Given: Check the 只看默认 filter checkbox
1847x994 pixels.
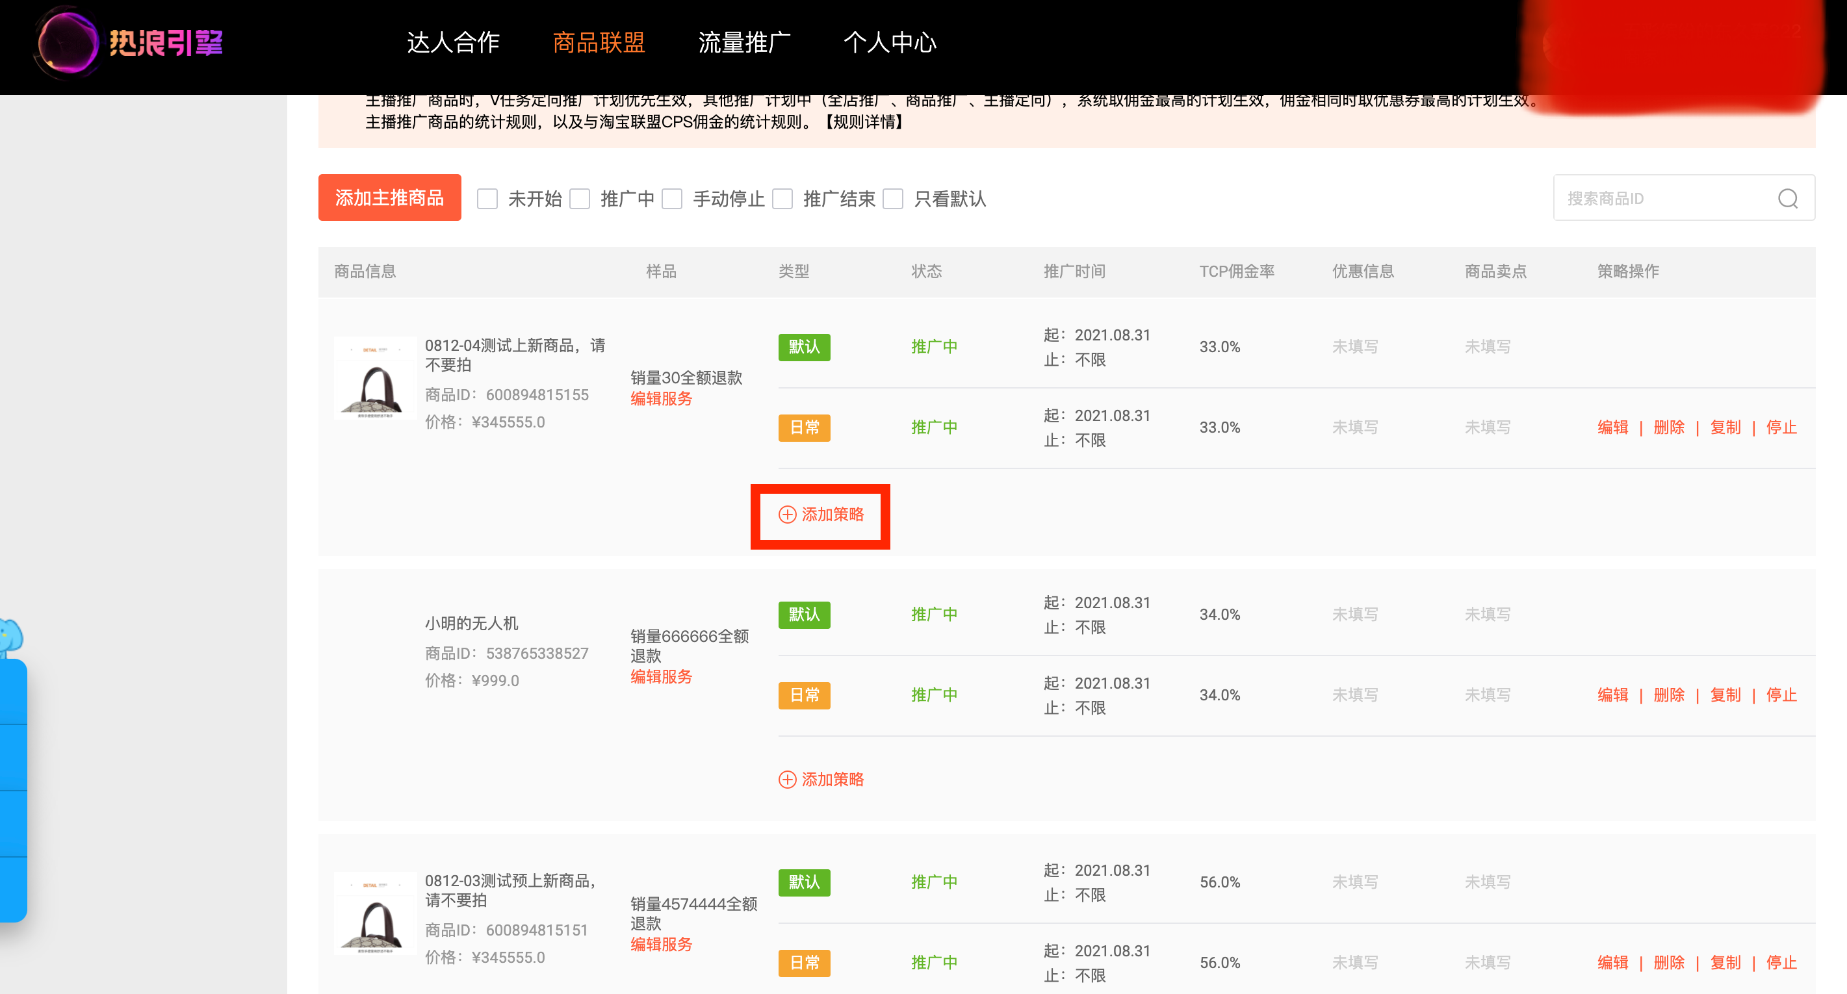Looking at the screenshot, I should coord(893,199).
